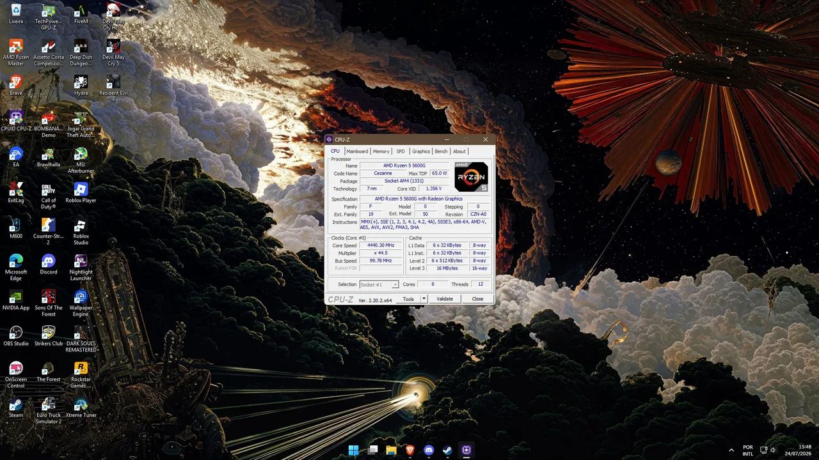Select The Forest desktop icon
819x460 pixels.
(49, 372)
